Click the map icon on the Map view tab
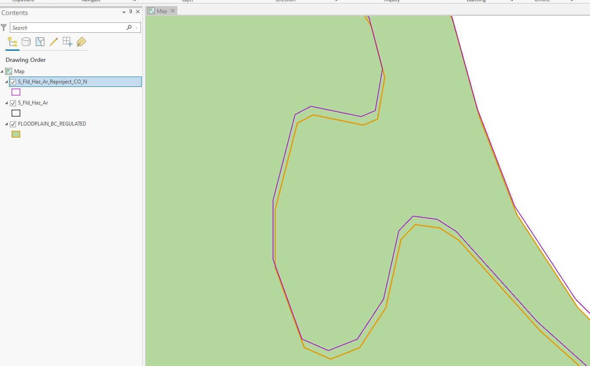The height and width of the screenshot is (366, 590). click(x=151, y=11)
